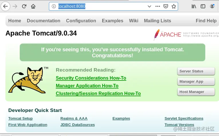
Task: Open Mailing Lists in the nav bar
Action: pos(157,21)
